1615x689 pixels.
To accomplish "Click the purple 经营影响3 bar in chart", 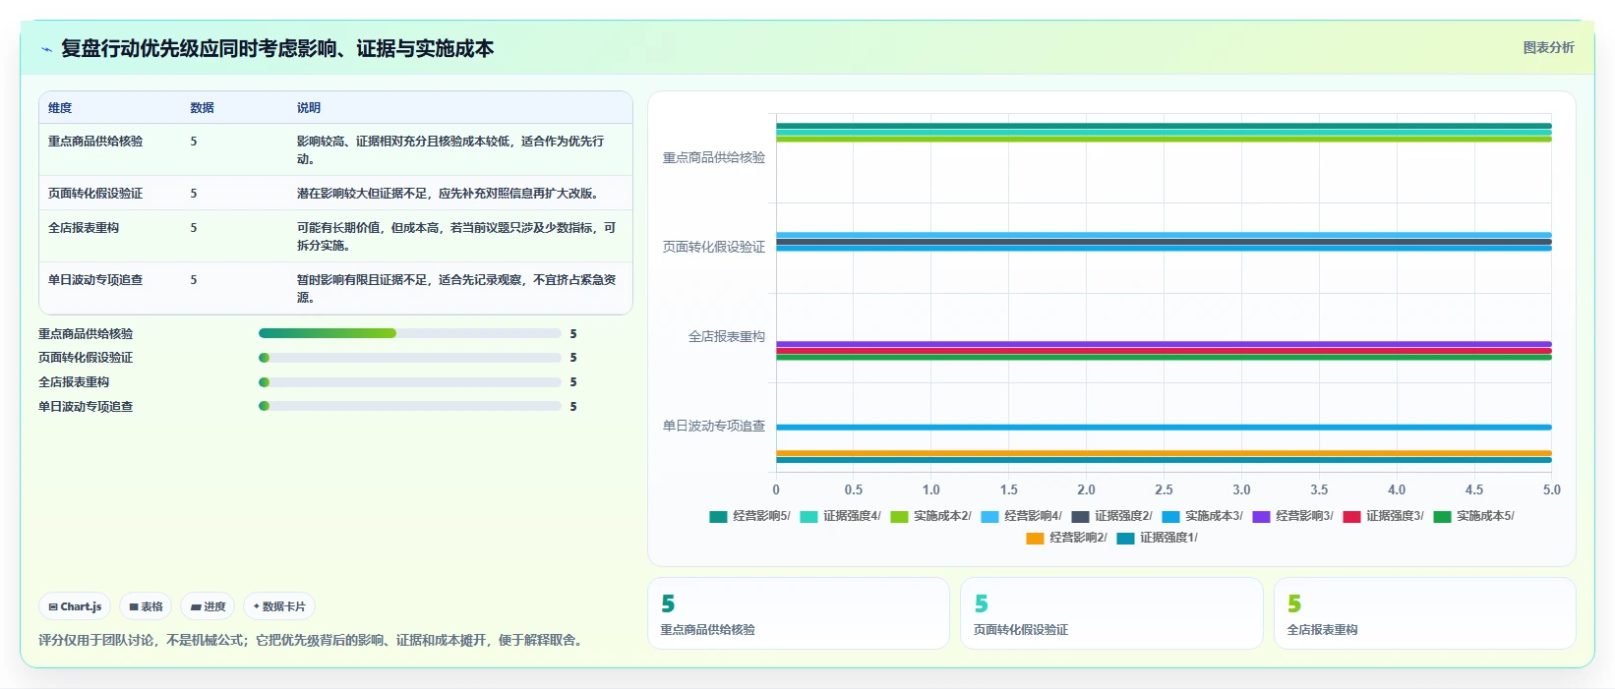I will pyautogui.click(x=1164, y=344).
